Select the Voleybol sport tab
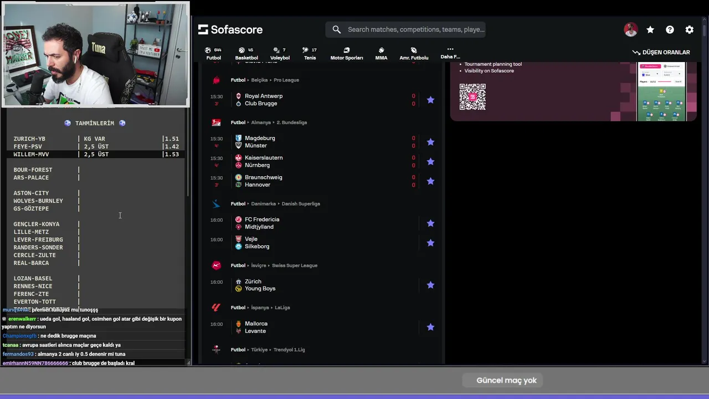 coord(280,54)
